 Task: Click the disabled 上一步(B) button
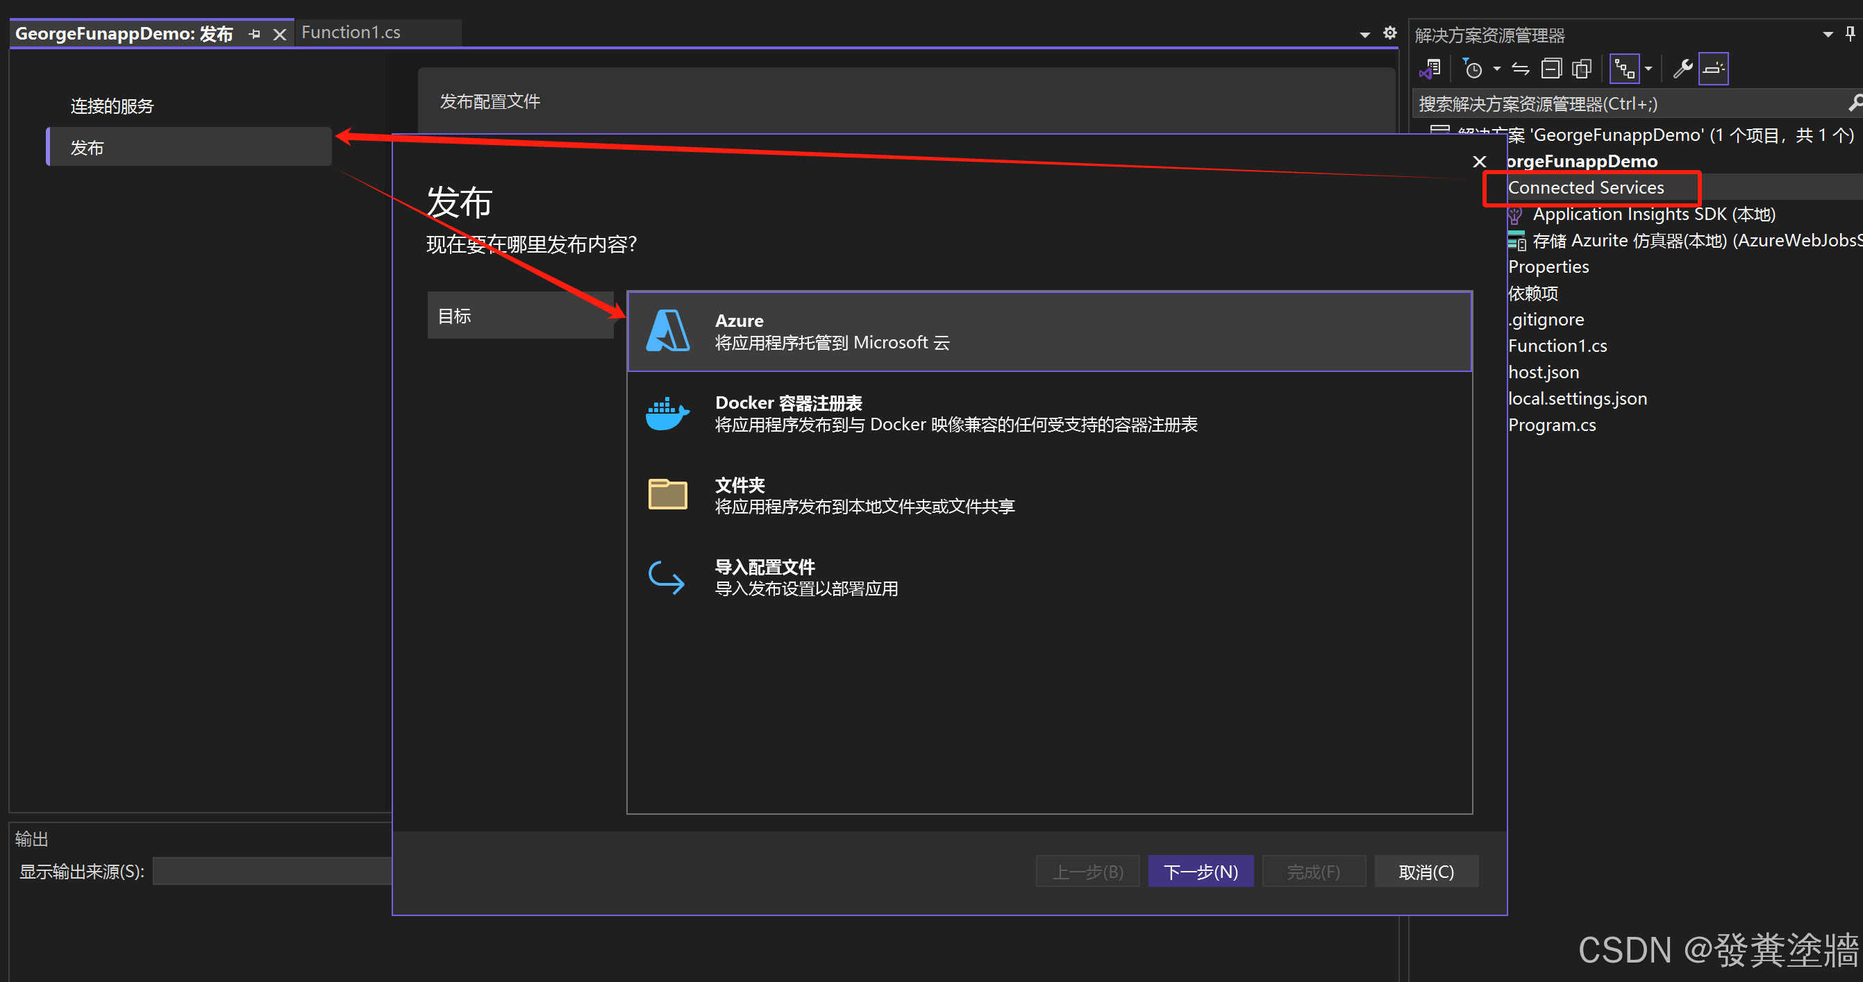(x=1087, y=872)
